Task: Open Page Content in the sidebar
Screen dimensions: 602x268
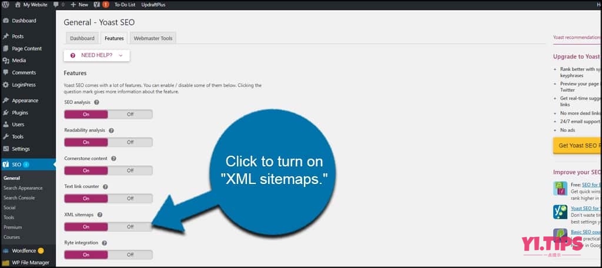Action: (28, 49)
